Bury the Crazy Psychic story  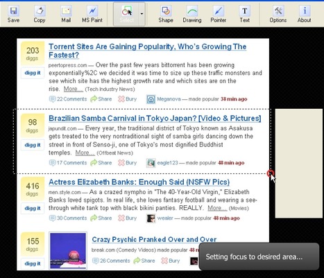[x=171, y=261]
